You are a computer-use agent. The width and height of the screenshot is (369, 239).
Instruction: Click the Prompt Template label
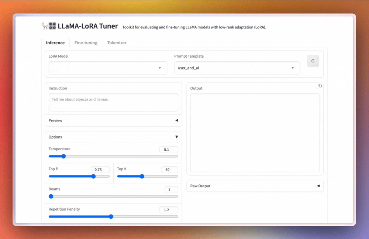pos(189,56)
